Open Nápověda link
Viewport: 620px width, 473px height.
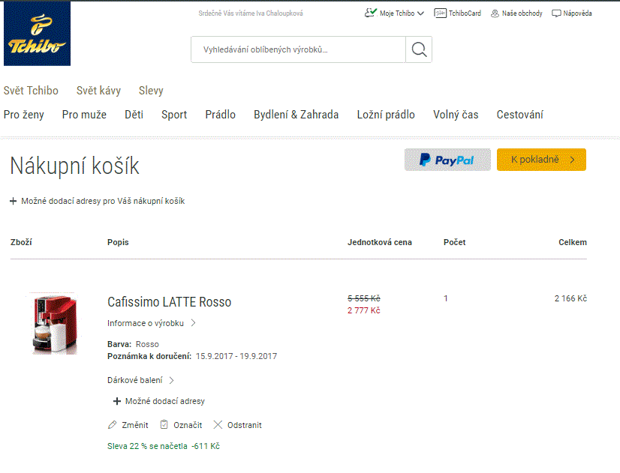tap(577, 13)
